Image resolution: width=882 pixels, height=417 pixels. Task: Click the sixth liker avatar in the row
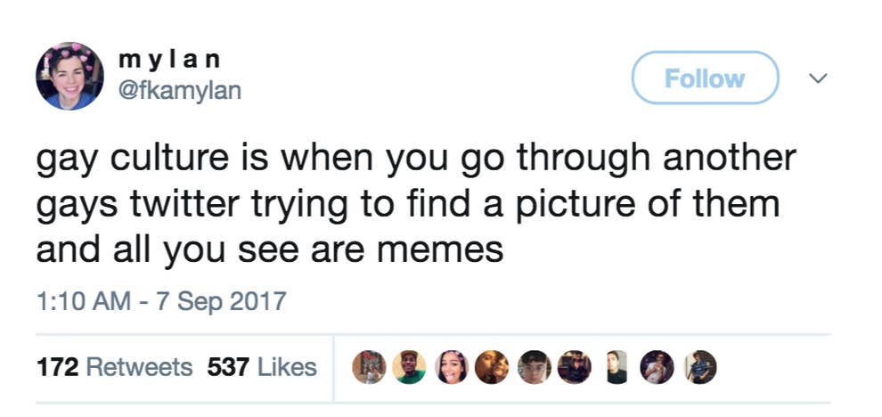pos(573,366)
